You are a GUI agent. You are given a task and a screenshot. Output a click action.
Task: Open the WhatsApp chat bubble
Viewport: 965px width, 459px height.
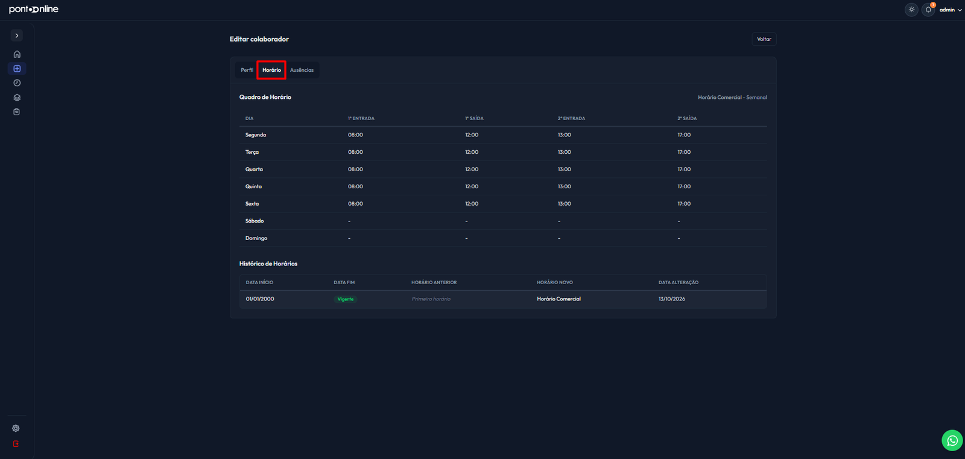(x=952, y=440)
